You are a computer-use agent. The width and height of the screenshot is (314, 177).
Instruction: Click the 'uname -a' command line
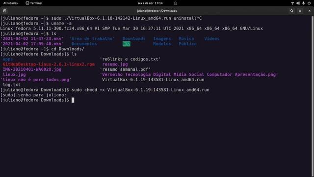coord(36,23)
